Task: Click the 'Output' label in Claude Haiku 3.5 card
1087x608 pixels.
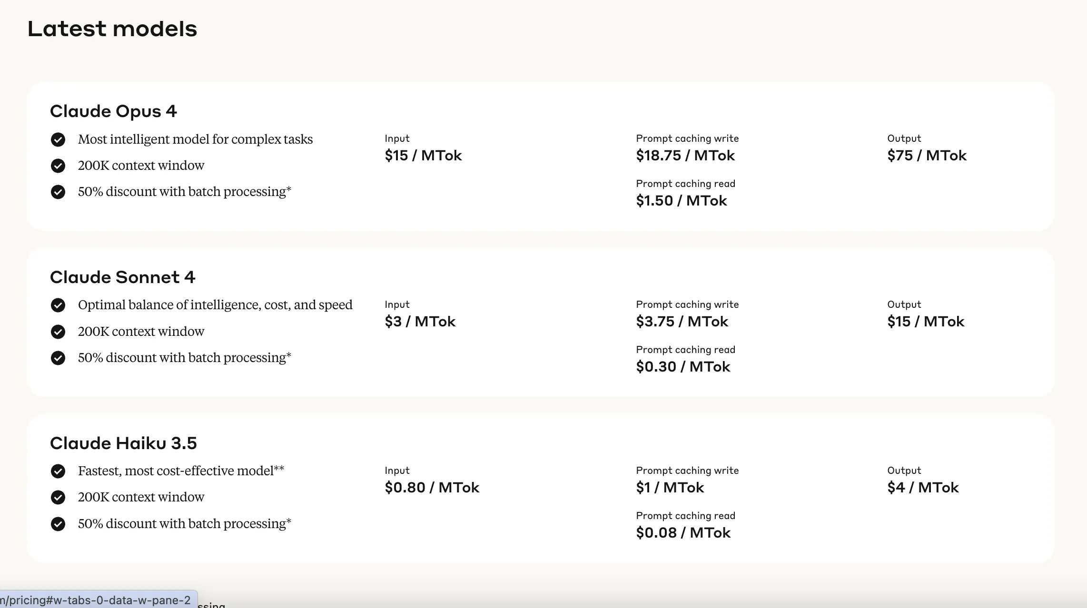Action: 904,471
